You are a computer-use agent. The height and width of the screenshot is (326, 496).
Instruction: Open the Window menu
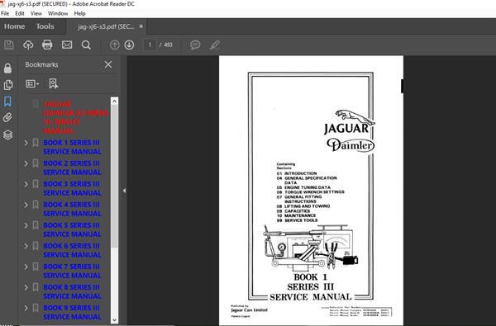click(58, 13)
